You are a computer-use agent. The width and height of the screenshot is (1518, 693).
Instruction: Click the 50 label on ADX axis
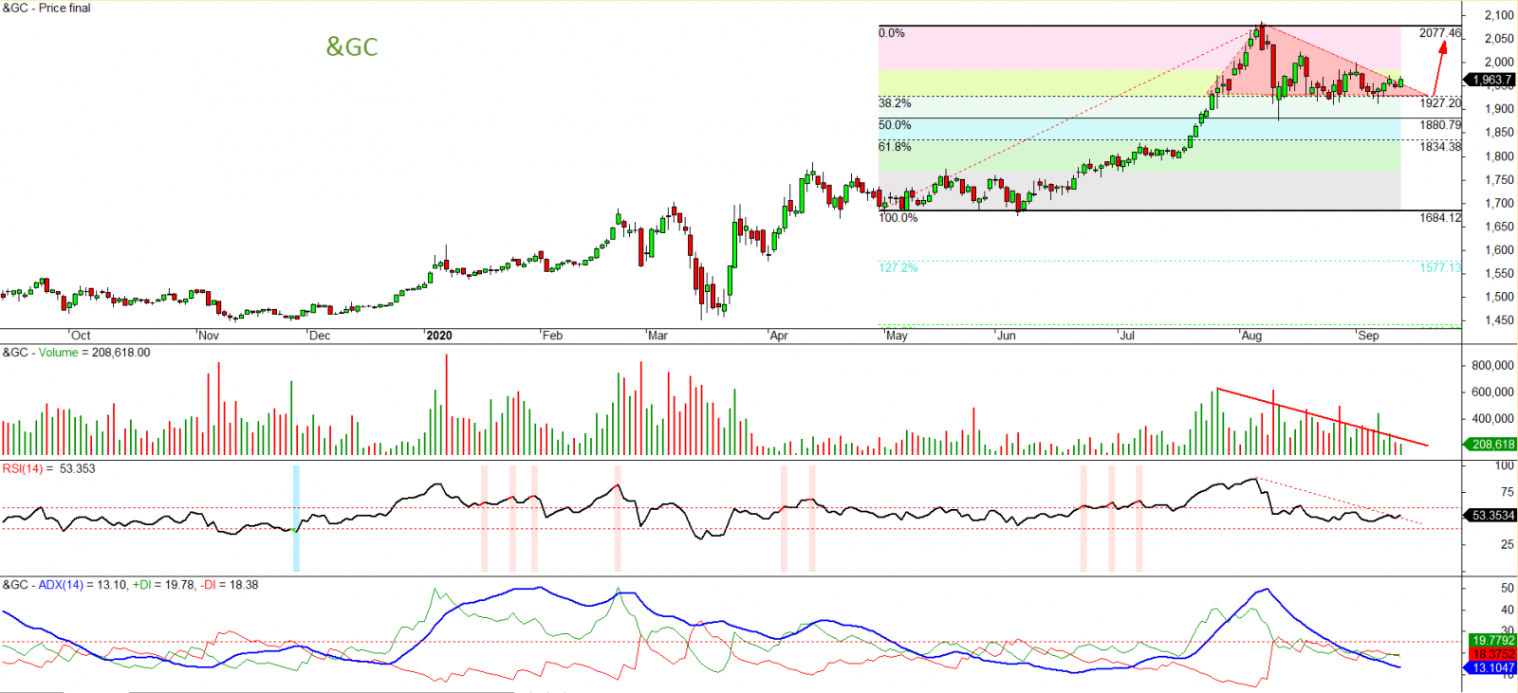tap(1508, 589)
